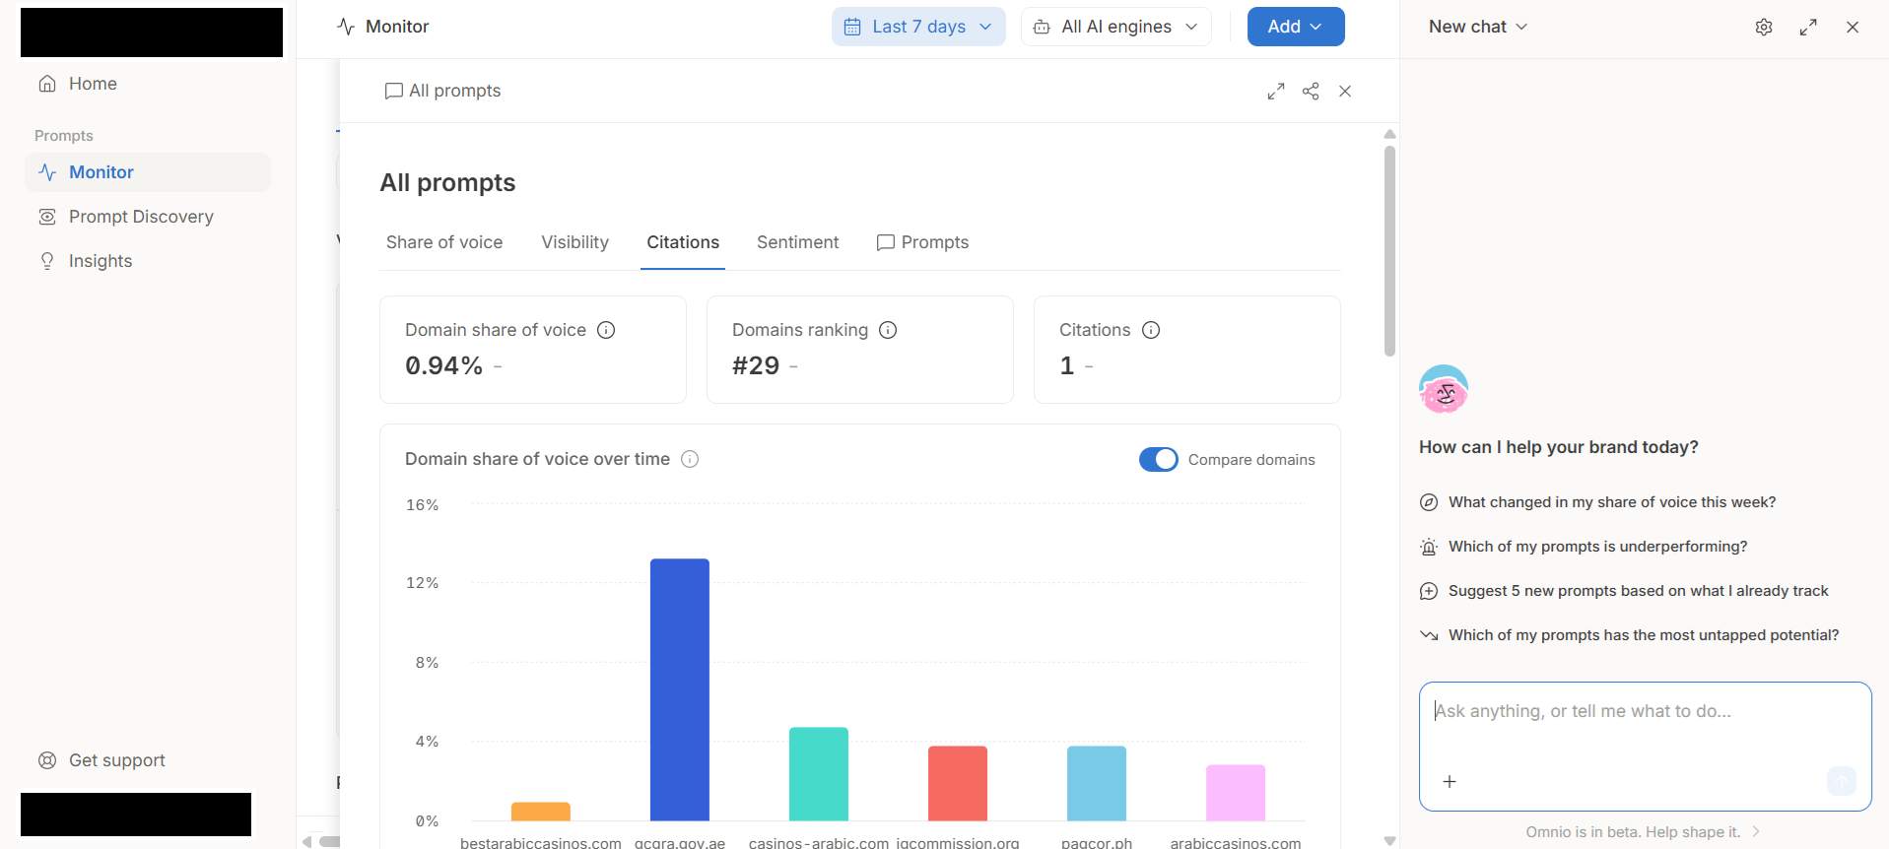Toggle the Compare domains switch
Image resolution: width=1889 pixels, height=849 pixels.
(x=1159, y=460)
